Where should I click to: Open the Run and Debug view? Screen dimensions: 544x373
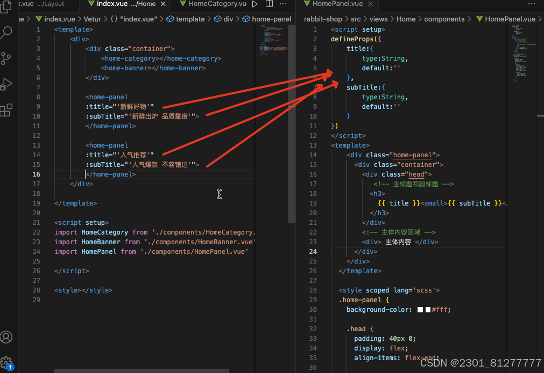coord(6,84)
